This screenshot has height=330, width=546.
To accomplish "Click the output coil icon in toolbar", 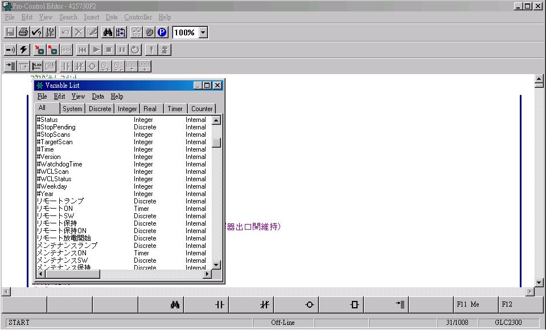I will [x=92, y=66].
